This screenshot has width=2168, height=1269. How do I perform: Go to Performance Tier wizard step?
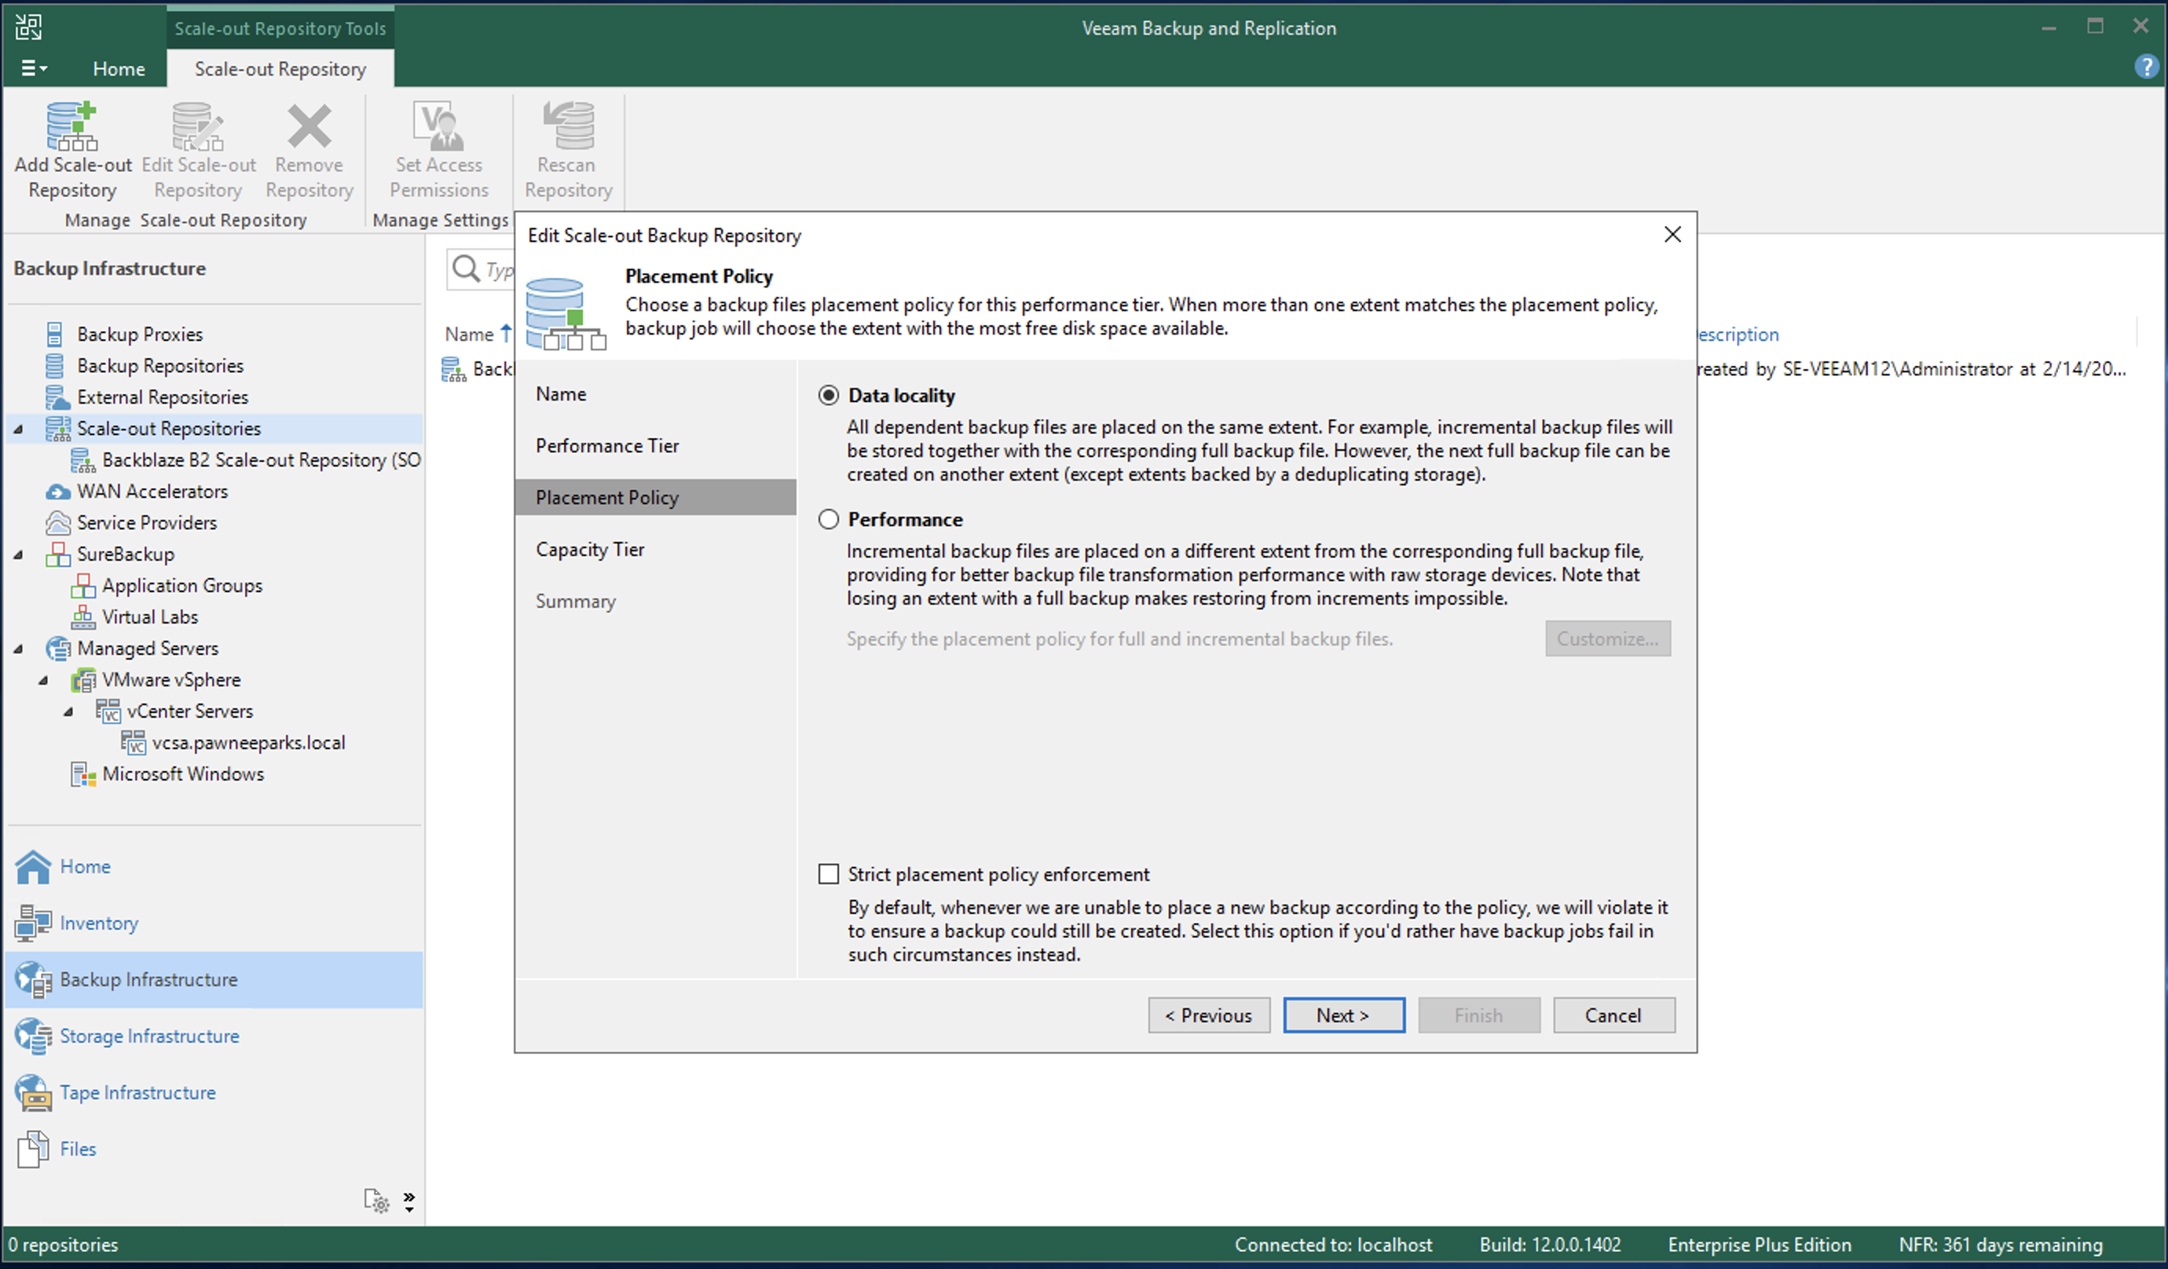(x=606, y=446)
